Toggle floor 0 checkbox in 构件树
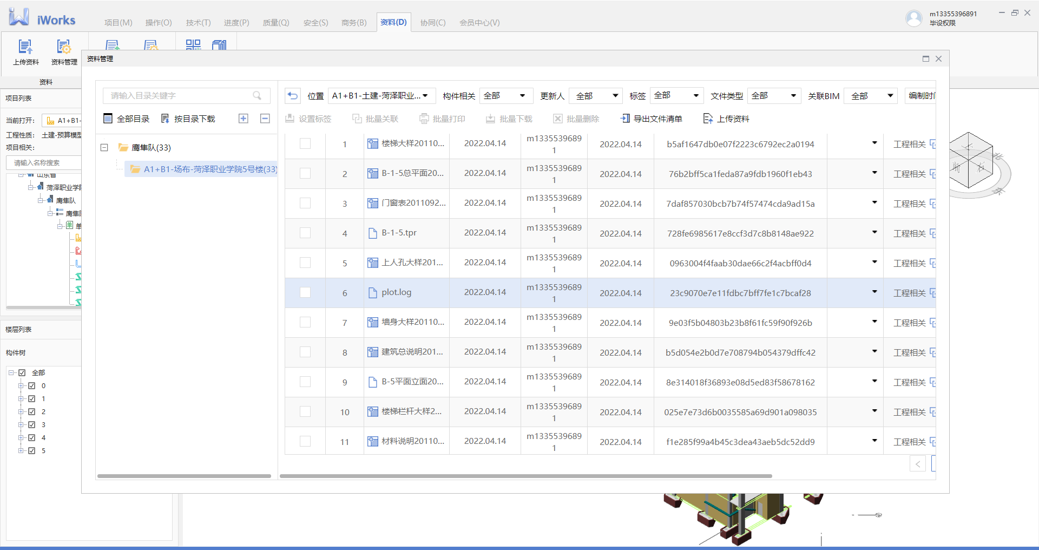The image size is (1039, 550). 32,385
